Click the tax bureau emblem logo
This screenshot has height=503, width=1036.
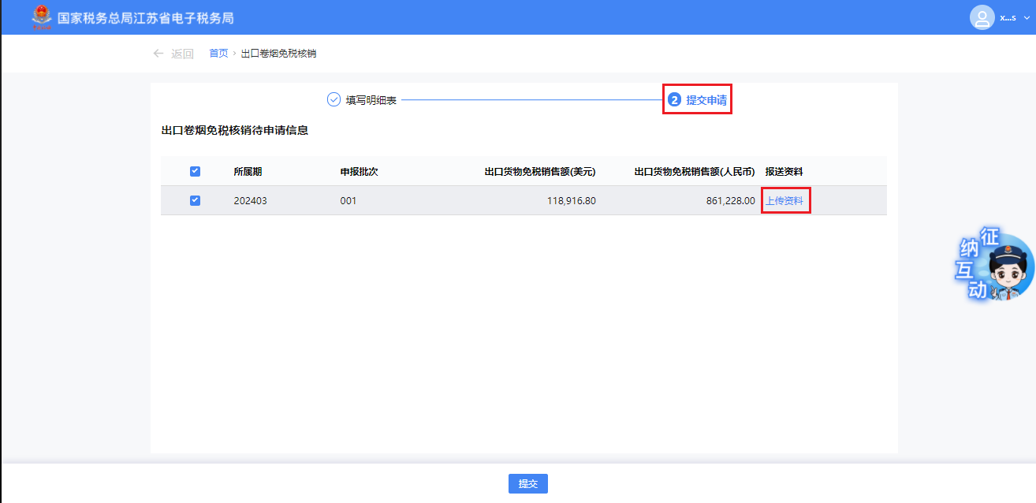pyautogui.click(x=39, y=17)
